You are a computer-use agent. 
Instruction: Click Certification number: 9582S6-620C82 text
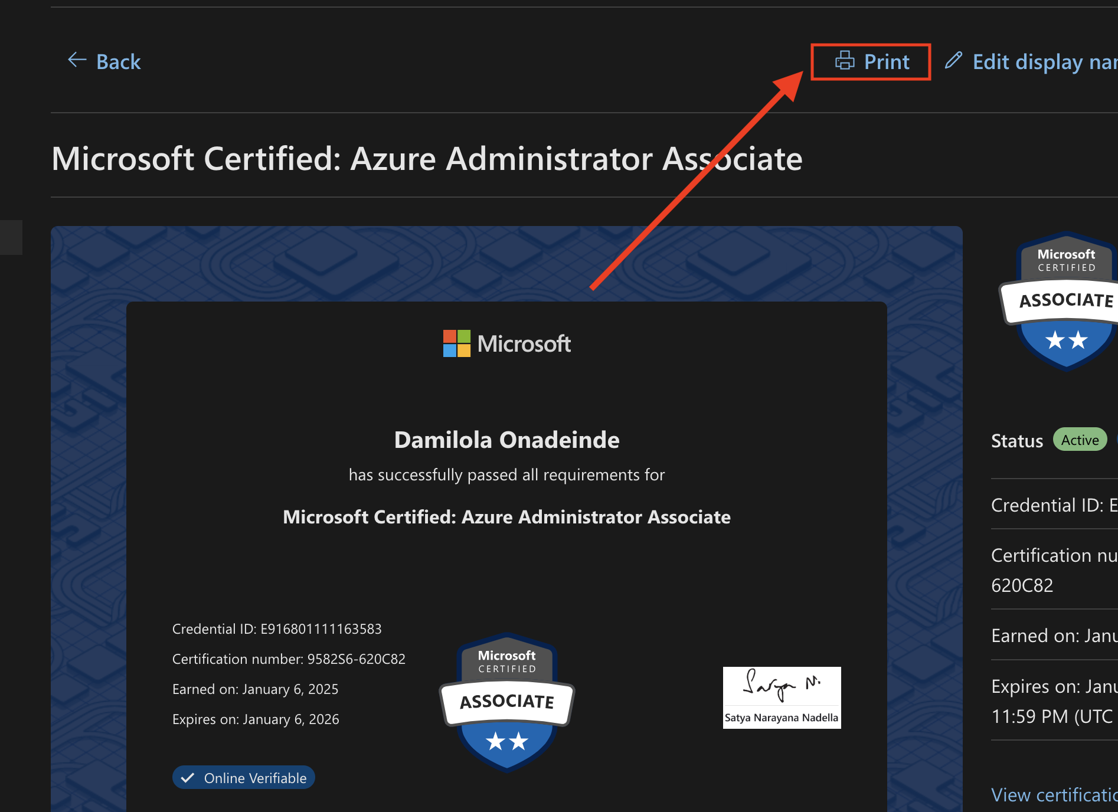tap(289, 659)
